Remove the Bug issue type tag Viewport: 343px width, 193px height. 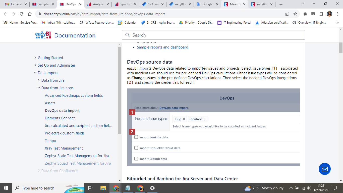[x=184, y=119]
